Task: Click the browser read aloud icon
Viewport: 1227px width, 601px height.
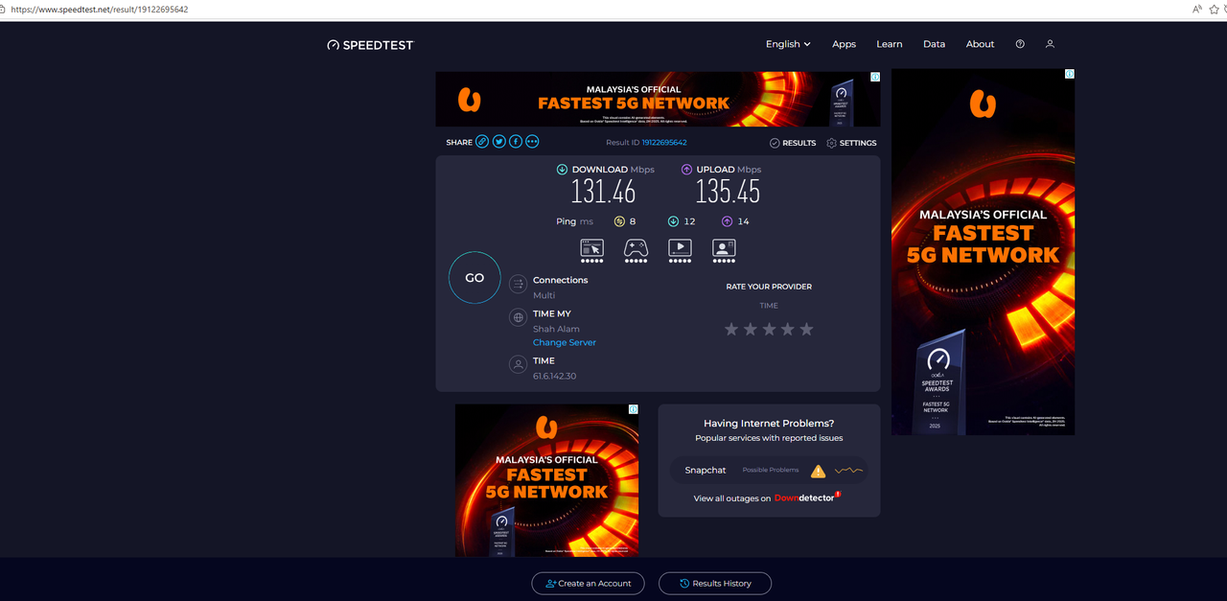Action: pyautogui.click(x=1197, y=9)
